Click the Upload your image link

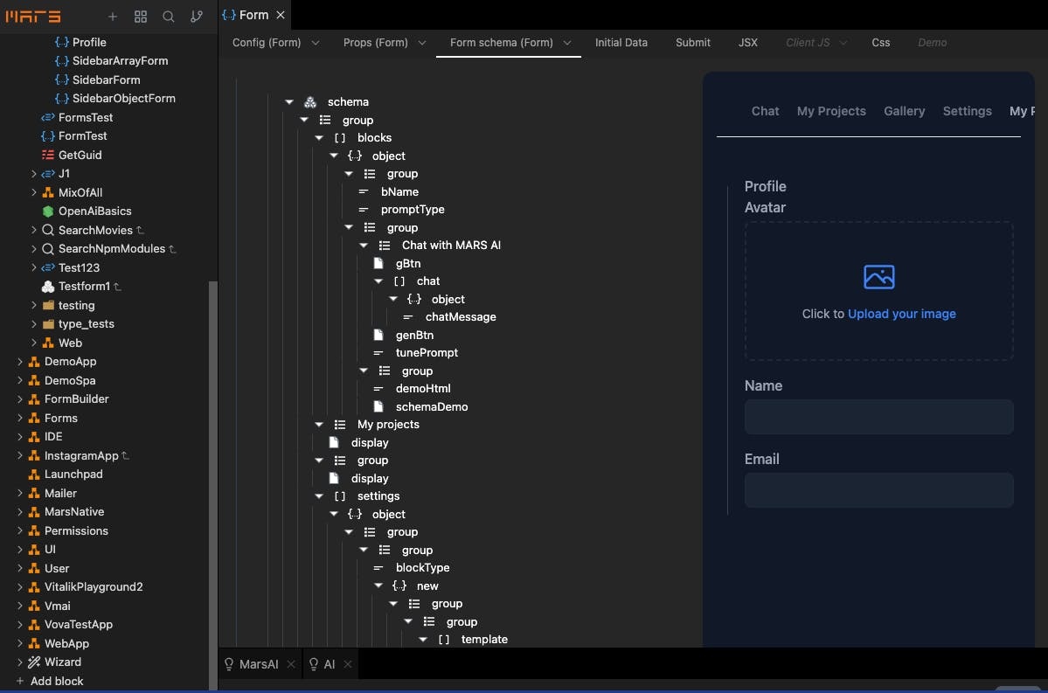(902, 314)
